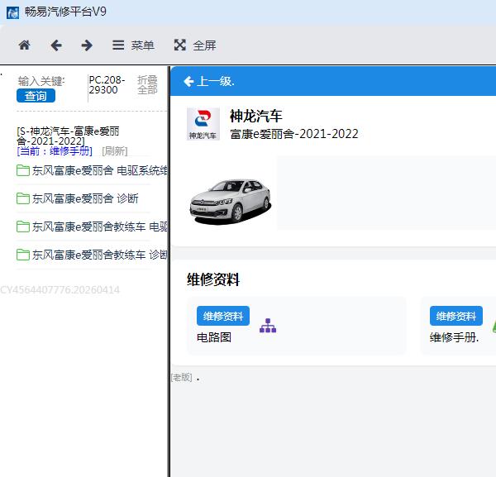496x477 pixels.
Task: Click the 神龙汽车 brand logo
Action: tap(203, 124)
